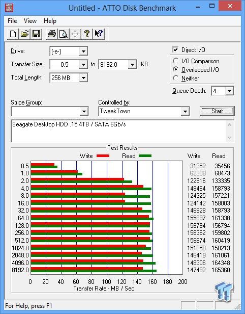Select the I/O Comparison radio button

tap(175, 61)
